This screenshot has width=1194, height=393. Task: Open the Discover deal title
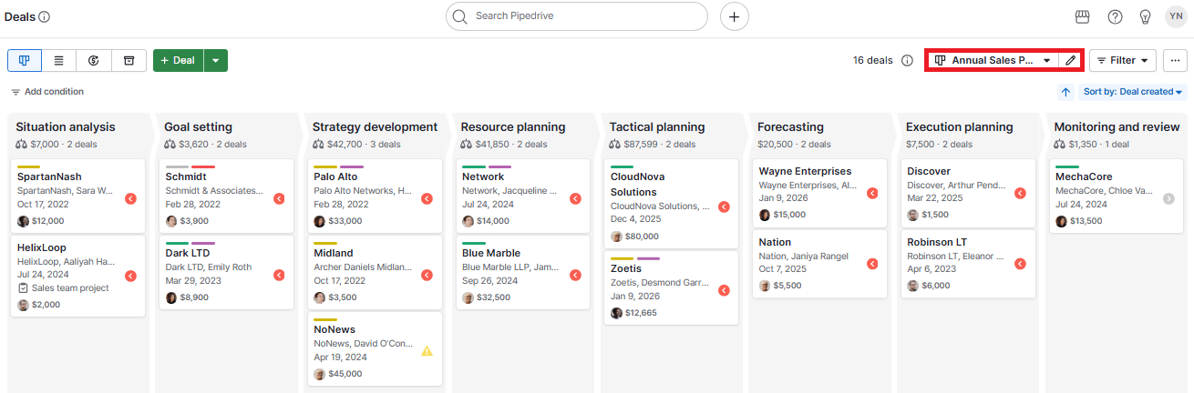(929, 171)
